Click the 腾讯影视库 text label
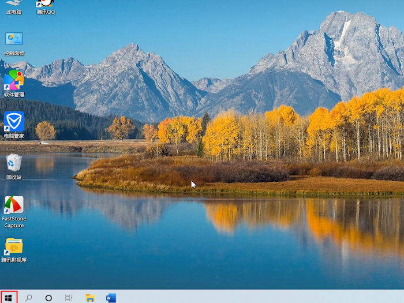The height and width of the screenshot is (303, 404). pos(14,260)
